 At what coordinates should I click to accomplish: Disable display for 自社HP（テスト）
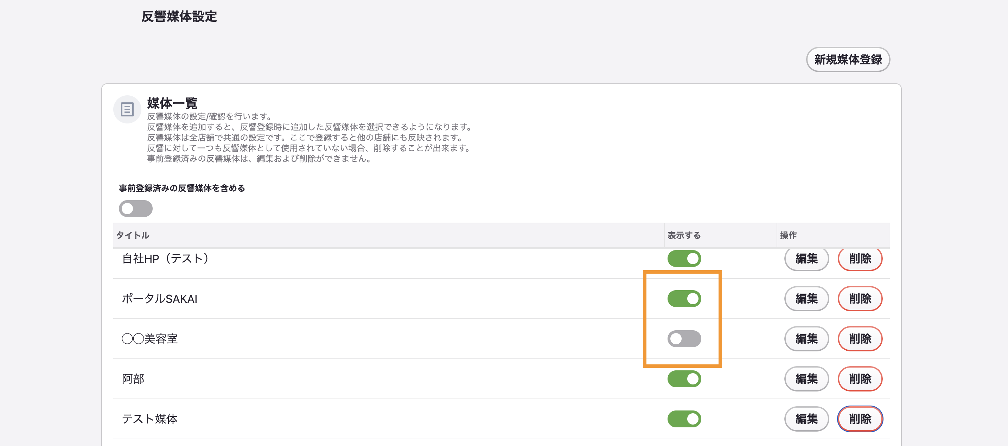coord(684,259)
